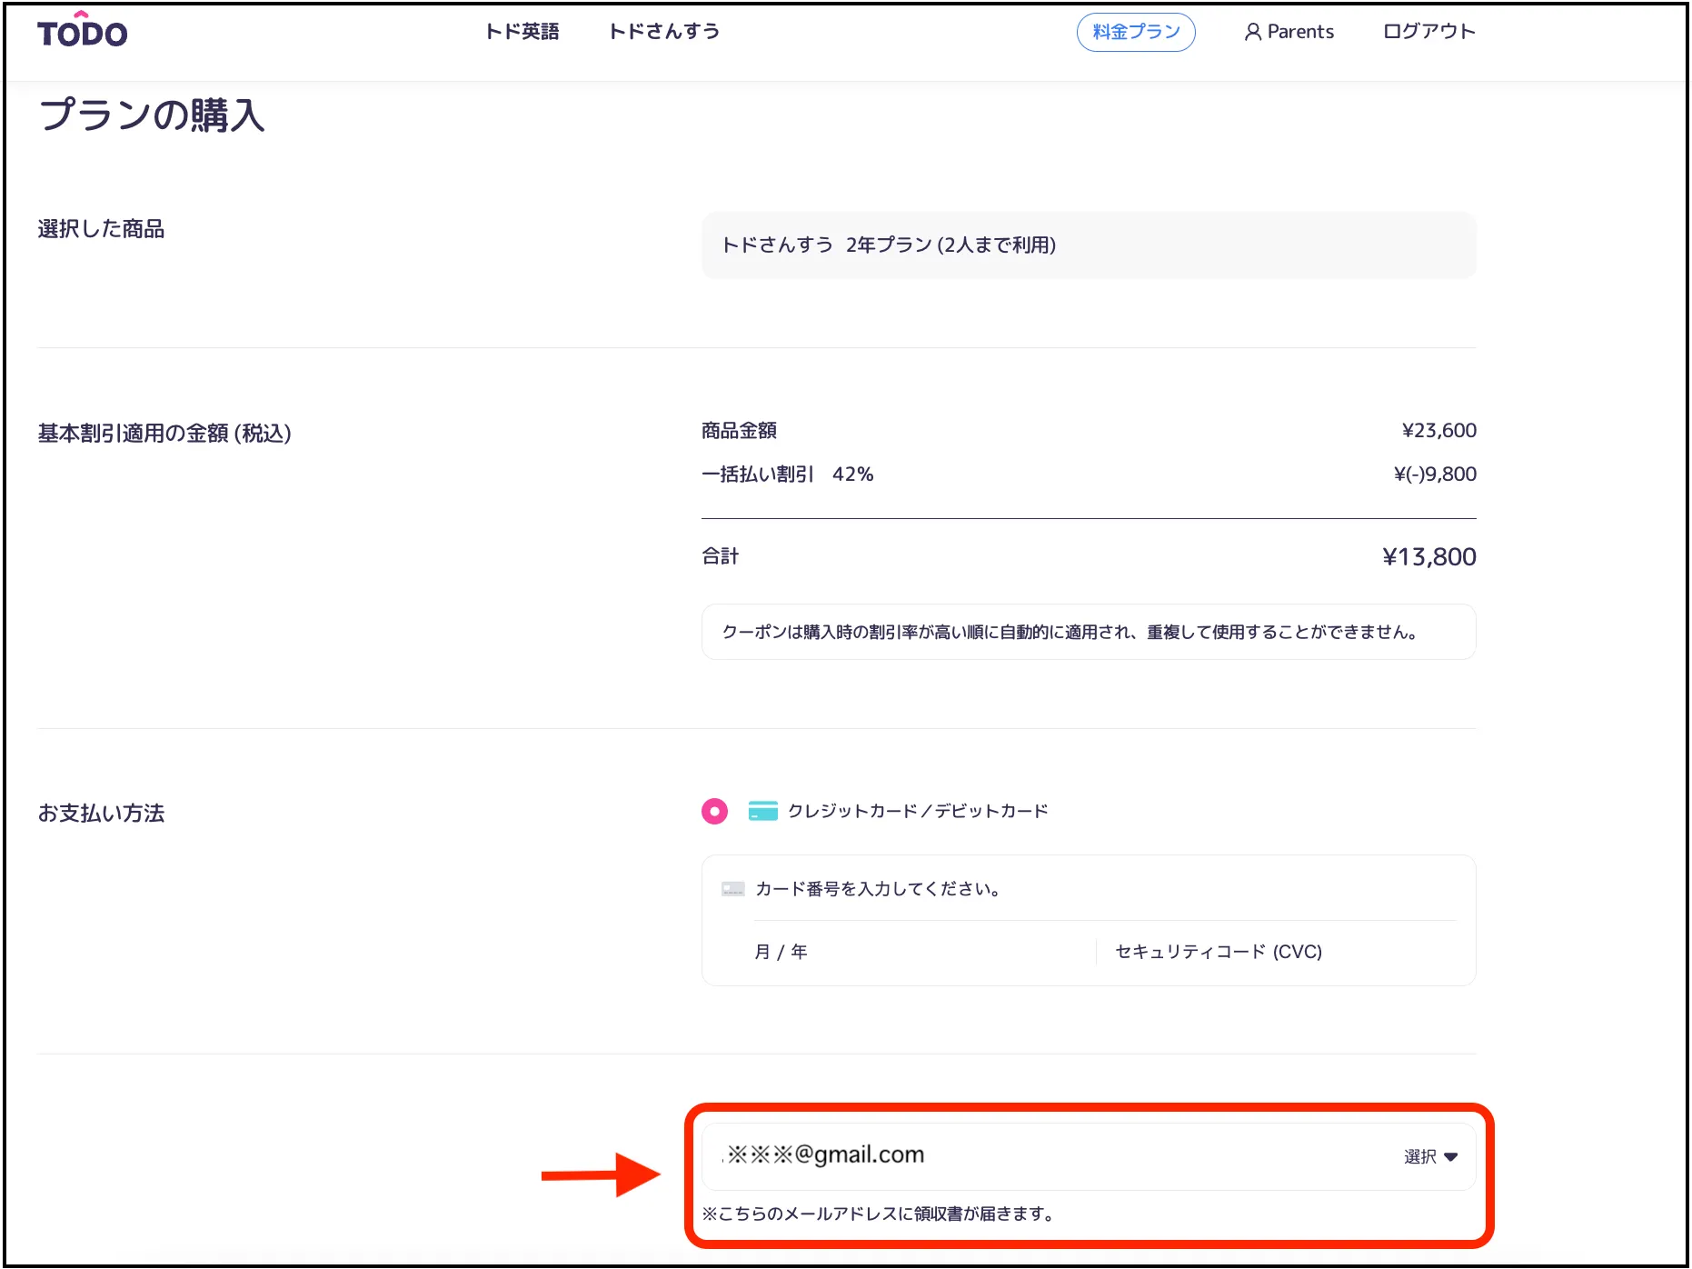Go to the Parents account link

tap(1289, 32)
